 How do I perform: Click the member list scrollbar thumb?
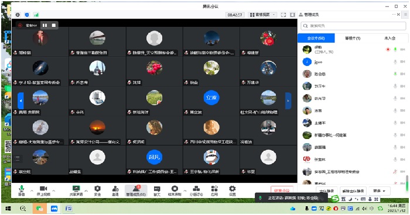click(407, 183)
